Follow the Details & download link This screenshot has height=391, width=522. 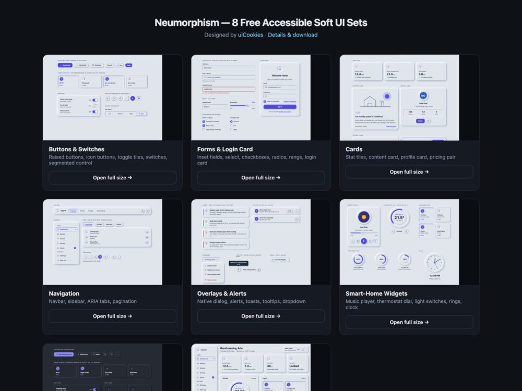tap(293, 35)
